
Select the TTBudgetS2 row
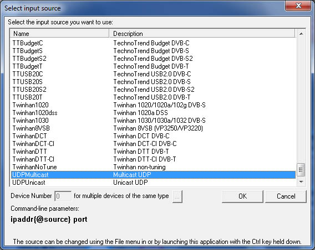pyautogui.click(x=153, y=59)
